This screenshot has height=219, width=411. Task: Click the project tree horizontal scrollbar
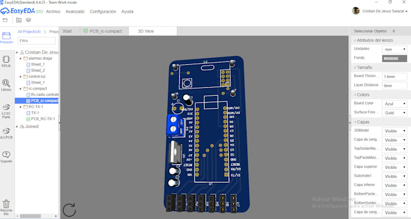tap(30, 216)
